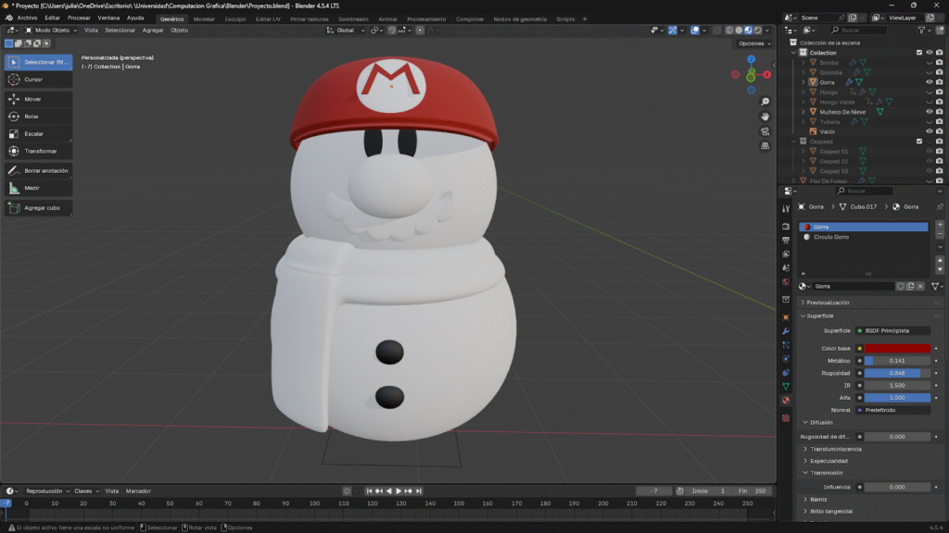This screenshot has height=533, width=949.
Task: Open the Agregar menu in viewport header
Action: click(x=152, y=31)
